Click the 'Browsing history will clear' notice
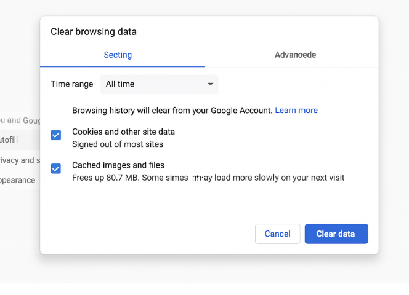This screenshot has height=295, width=409. tap(172, 111)
